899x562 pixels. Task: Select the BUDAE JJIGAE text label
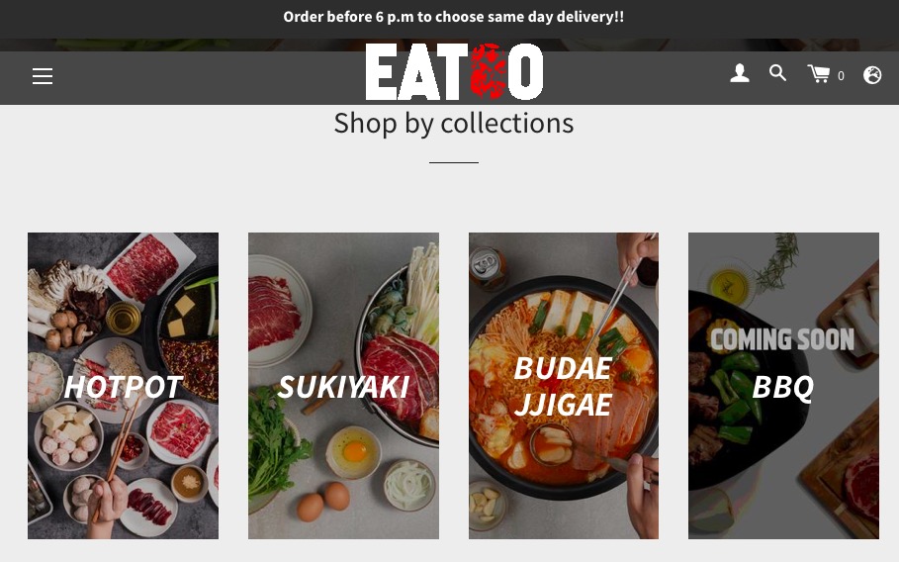click(x=563, y=386)
